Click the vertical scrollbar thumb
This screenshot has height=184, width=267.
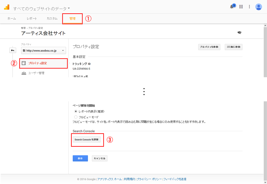click(265, 52)
